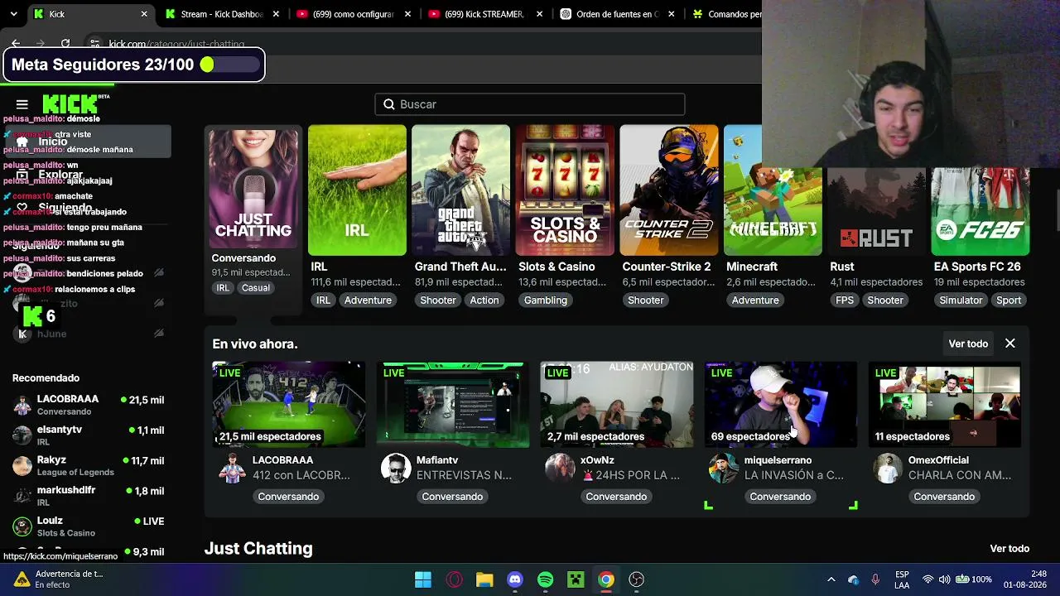Image resolution: width=1060 pixels, height=596 pixels.
Task: Open markushdlfr's avatar in Recomendado list
Action: point(22,496)
